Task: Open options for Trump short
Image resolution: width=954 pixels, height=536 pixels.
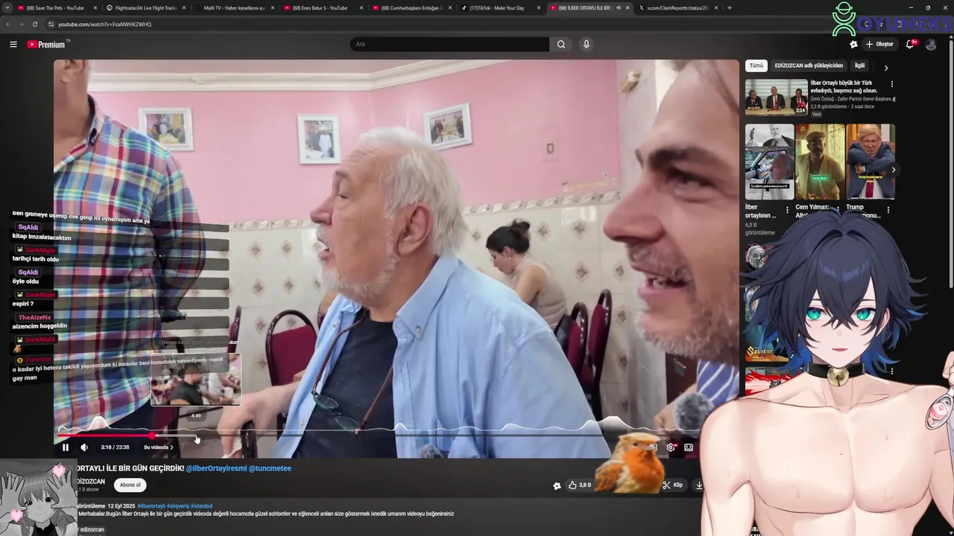Action: click(x=888, y=210)
